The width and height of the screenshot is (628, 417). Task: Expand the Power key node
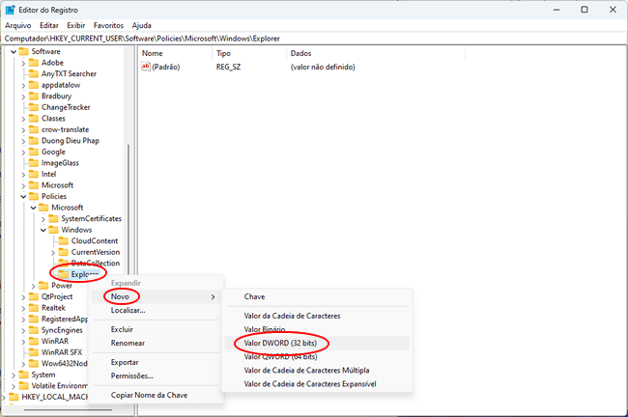(35, 286)
